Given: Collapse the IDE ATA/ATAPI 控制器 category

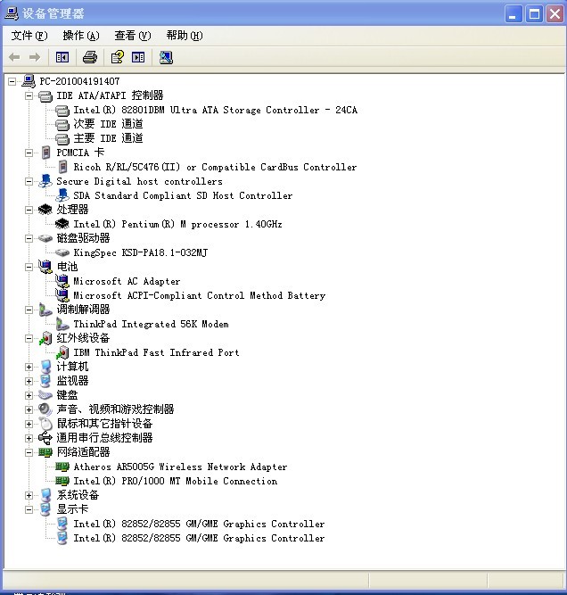Looking at the screenshot, I should (x=29, y=95).
